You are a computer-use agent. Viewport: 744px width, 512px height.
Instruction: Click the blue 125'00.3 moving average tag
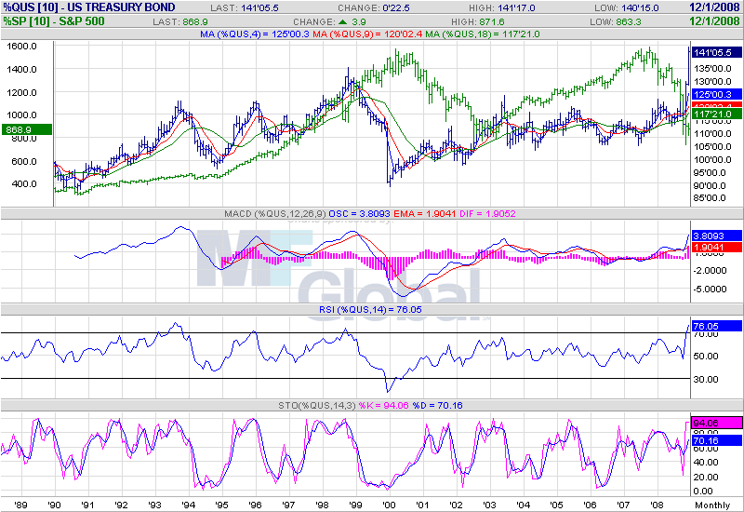pyautogui.click(x=716, y=94)
